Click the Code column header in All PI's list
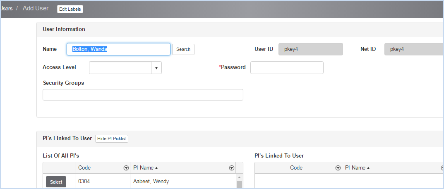This screenshot has width=444, height=189. tap(84, 168)
